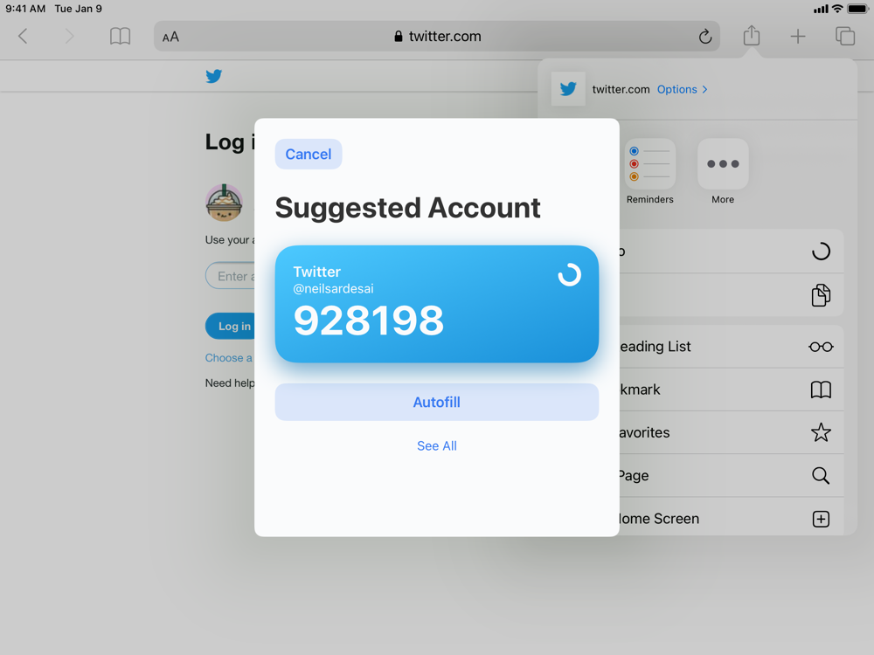This screenshot has width=874, height=655.
Task: Show all tabs with the tabs overview icon
Action: coord(845,36)
